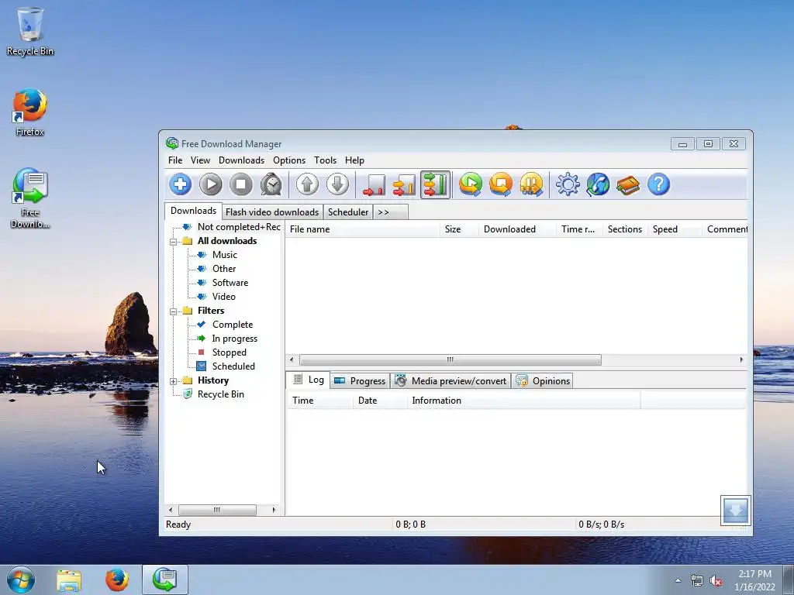Open the Options menu
Image resolution: width=794 pixels, height=595 pixels.
(289, 160)
